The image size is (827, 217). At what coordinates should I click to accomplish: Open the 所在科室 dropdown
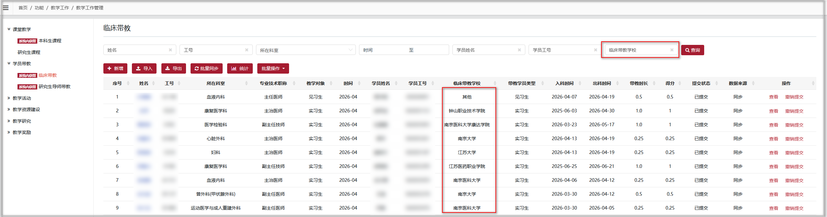click(306, 50)
